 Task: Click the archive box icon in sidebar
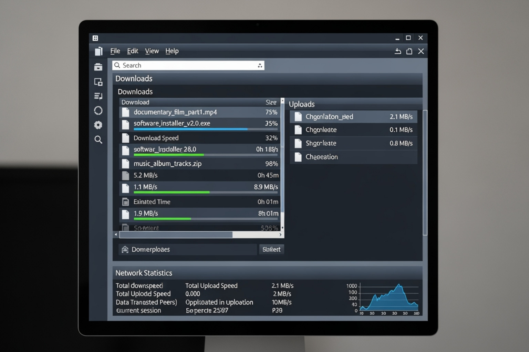(x=98, y=67)
